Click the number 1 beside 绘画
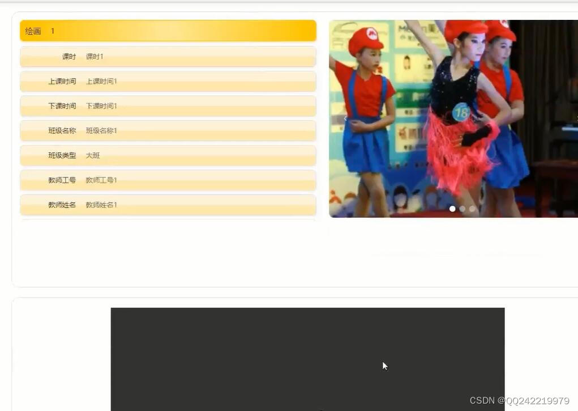 pyautogui.click(x=52, y=31)
